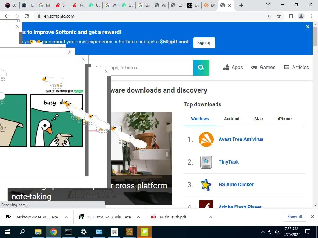Click the page vertical scrollbar thumb

[316, 37]
